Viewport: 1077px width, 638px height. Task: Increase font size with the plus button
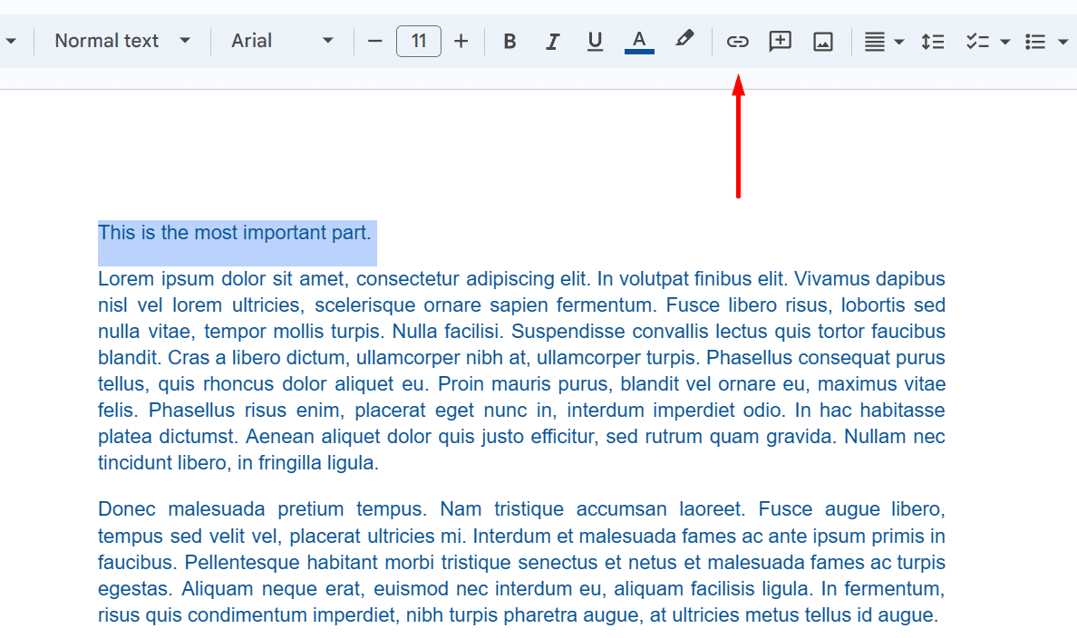point(461,41)
